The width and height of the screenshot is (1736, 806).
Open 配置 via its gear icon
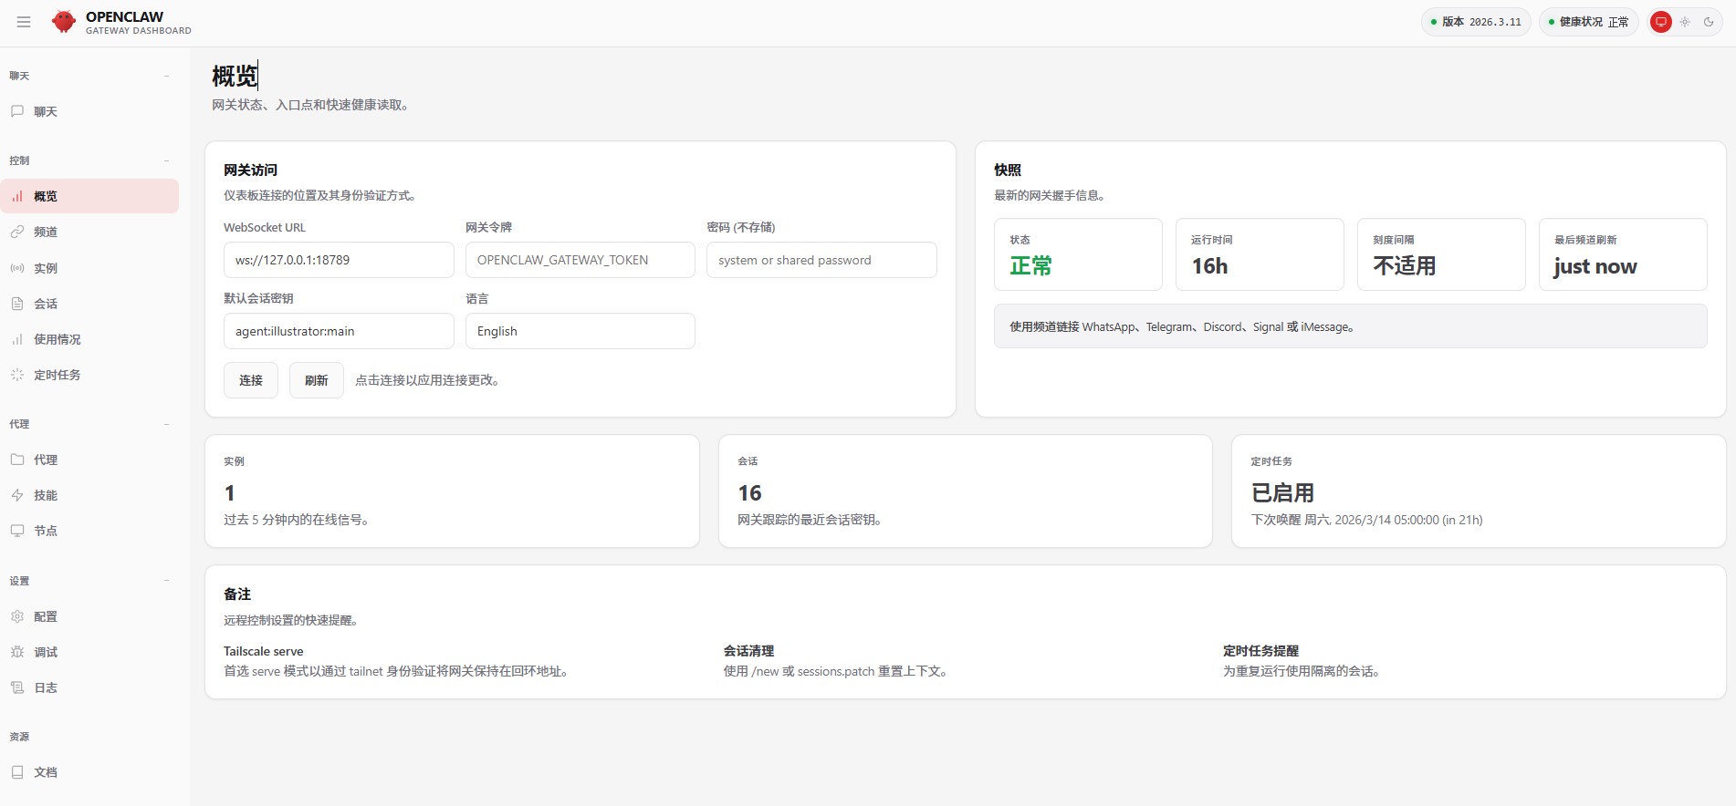(17, 616)
